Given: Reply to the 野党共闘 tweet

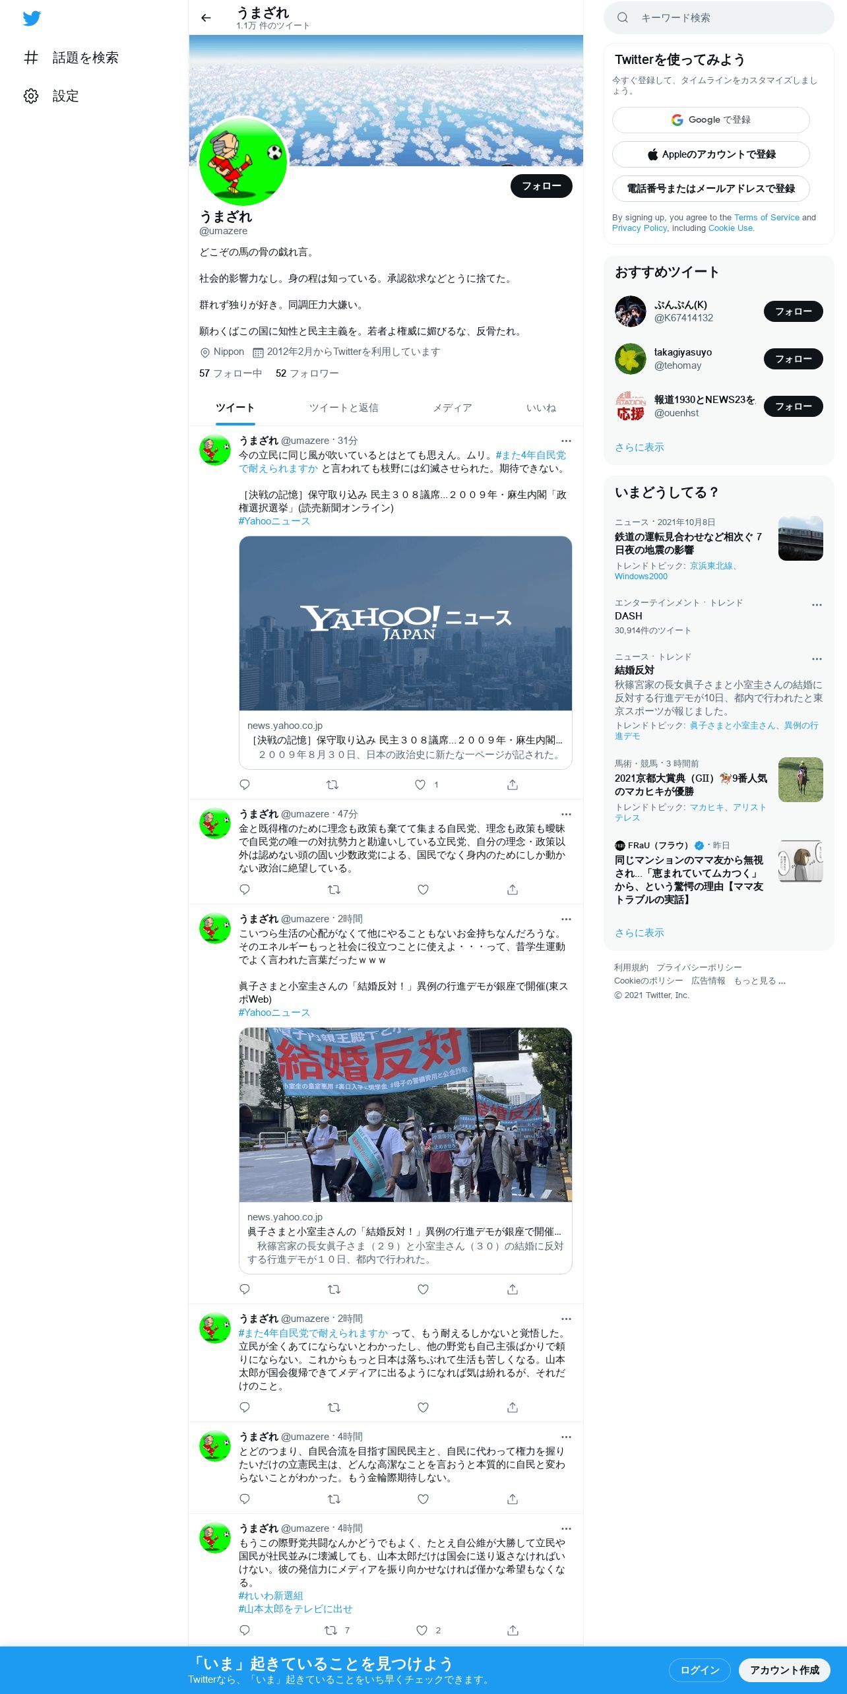Looking at the screenshot, I should point(245,1630).
